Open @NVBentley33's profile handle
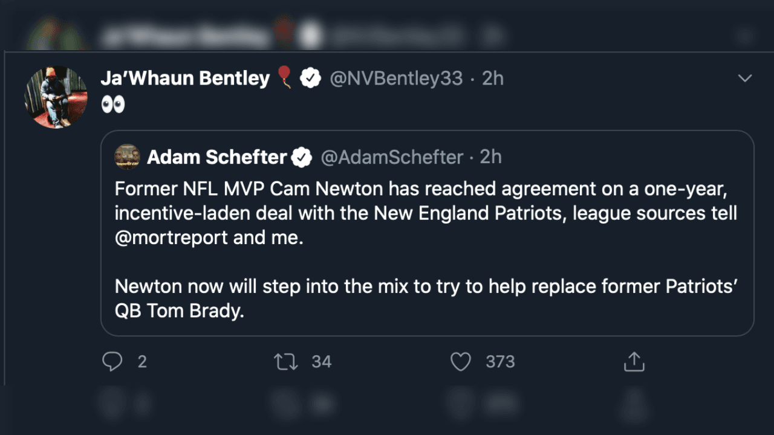 pyautogui.click(x=396, y=77)
